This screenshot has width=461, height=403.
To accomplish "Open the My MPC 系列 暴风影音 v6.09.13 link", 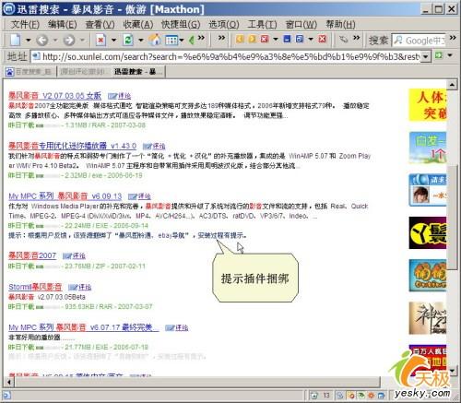I will pos(65,196).
